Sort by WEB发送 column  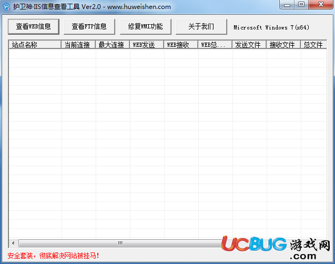[147, 45]
